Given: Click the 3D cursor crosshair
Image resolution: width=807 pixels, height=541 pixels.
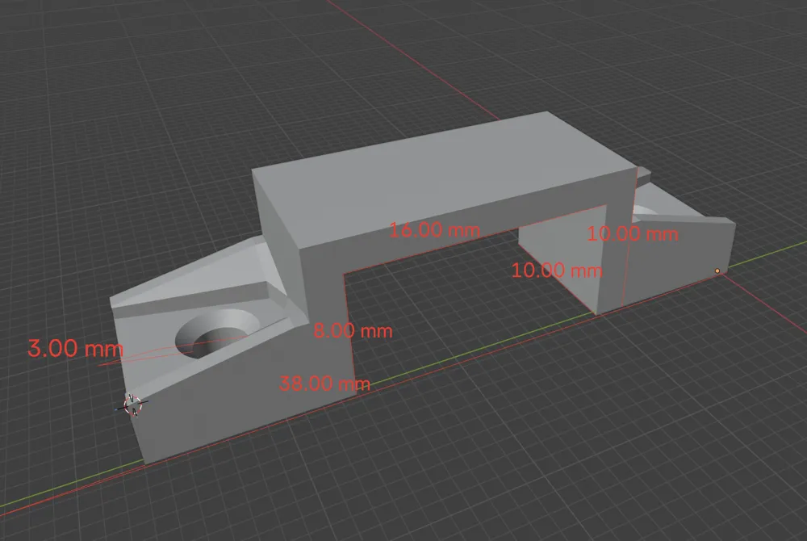Looking at the screenshot, I should [x=133, y=405].
